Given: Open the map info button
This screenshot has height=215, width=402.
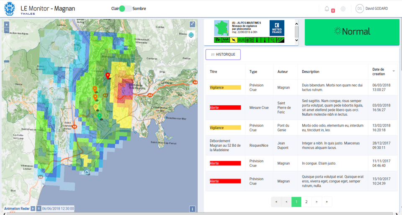Looking at the screenshot, I should (x=192, y=209).
